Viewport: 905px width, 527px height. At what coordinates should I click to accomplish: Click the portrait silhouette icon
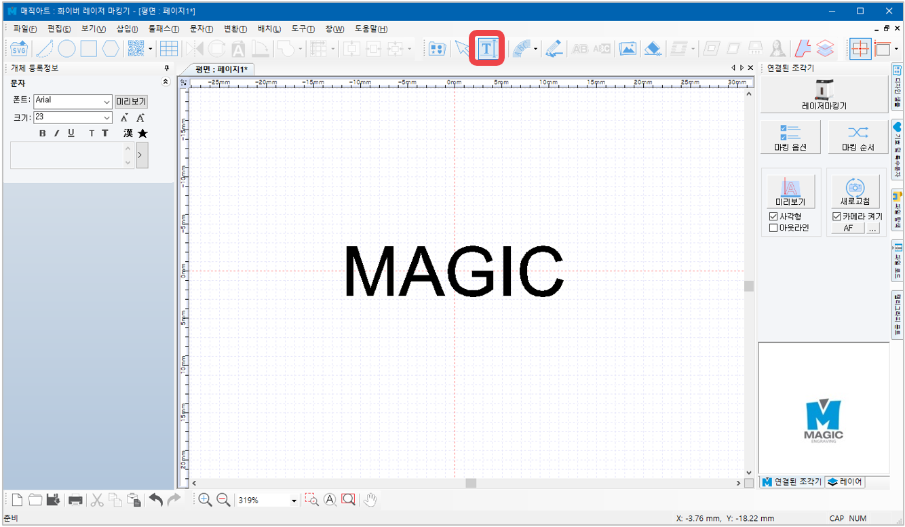click(777, 49)
